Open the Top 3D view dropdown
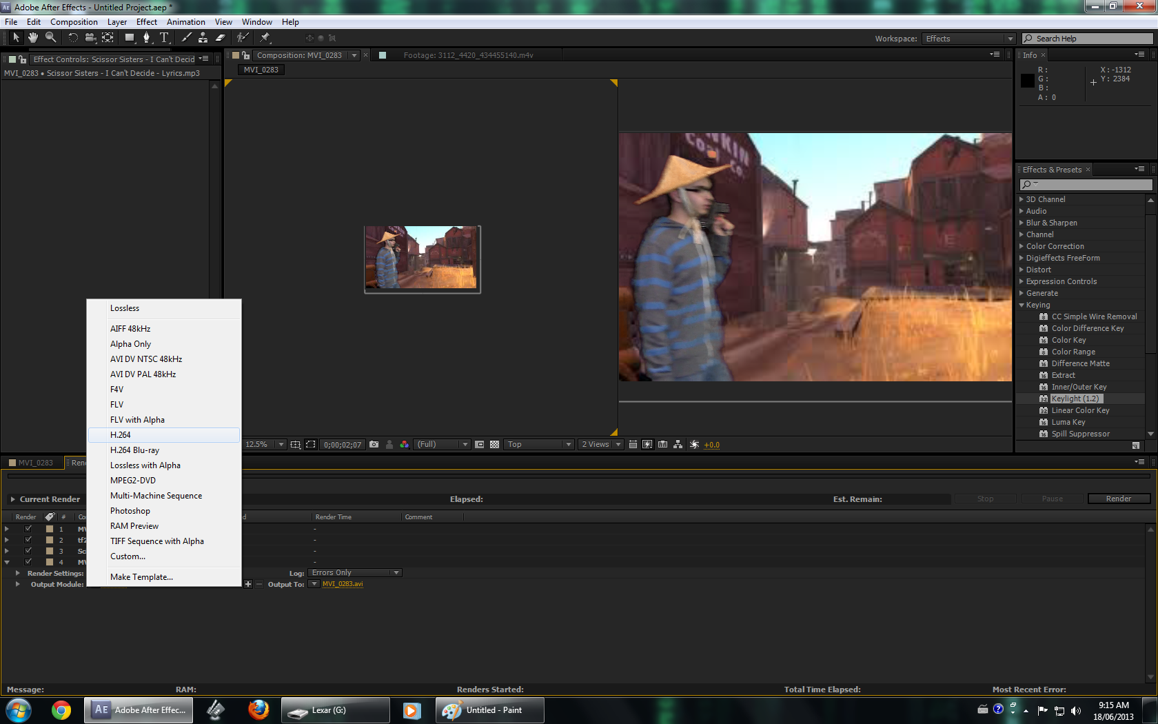1158x724 pixels. pyautogui.click(x=539, y=445)
